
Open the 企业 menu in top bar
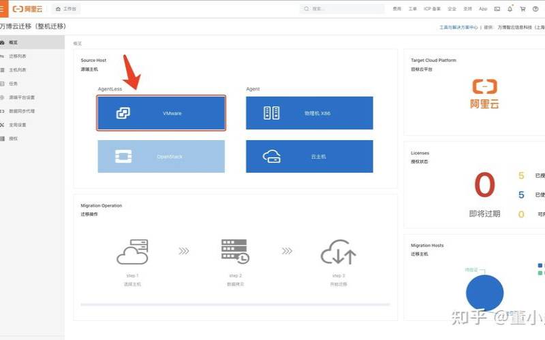[452, 9]
